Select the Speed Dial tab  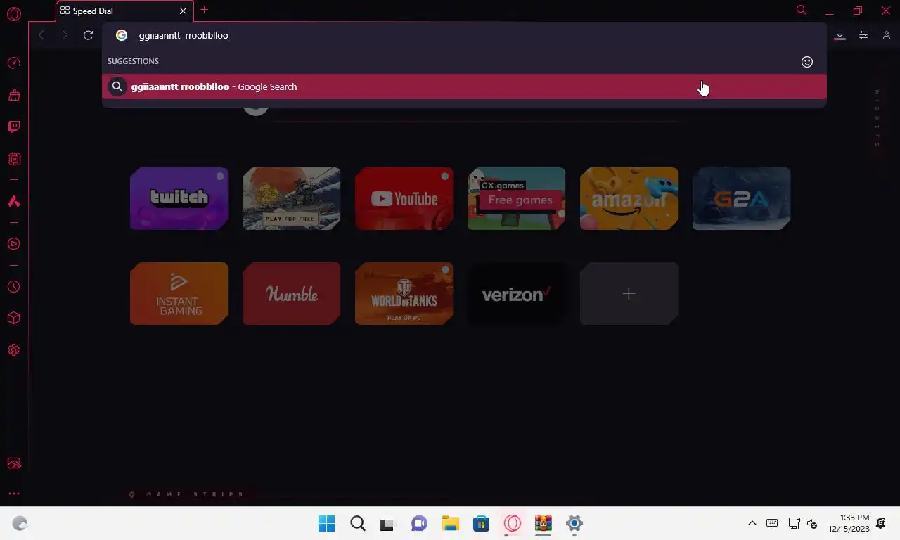coord(124,11)
